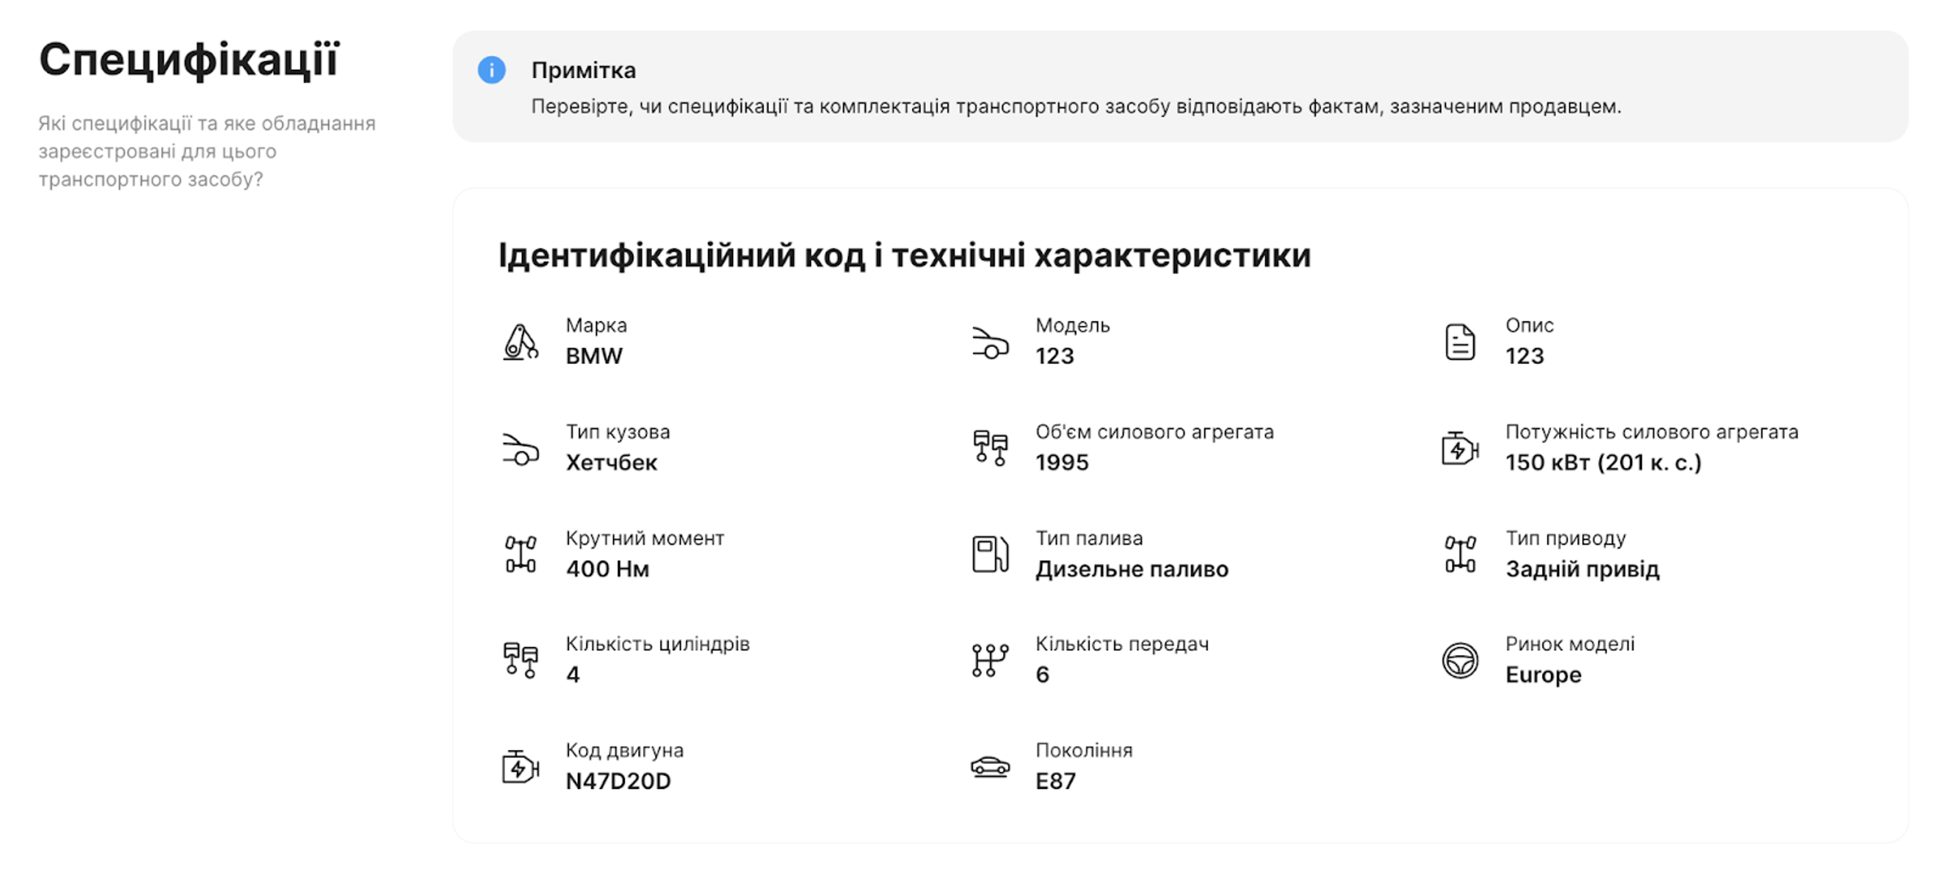The image size is (1946, 880).
Task: Click the note text starting with Перевірте
Action: click(x=1076, y=106)
